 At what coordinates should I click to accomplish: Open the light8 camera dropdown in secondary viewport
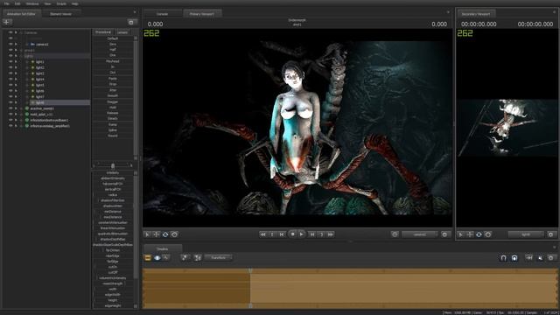526,234
